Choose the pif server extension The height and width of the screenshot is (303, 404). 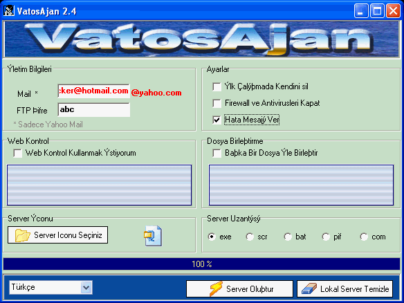[x=326, y=237]
